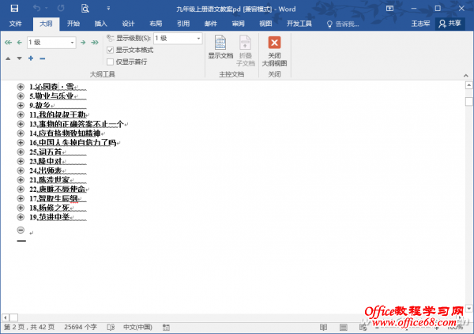The height and width of the screenshot is (334, 474).
Task: Switch to read mode view icon
Action: (323, 328)
